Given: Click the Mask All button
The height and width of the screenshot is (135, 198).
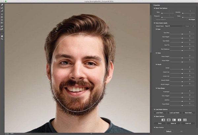Looking at the screenshot, I should point(173,123).
